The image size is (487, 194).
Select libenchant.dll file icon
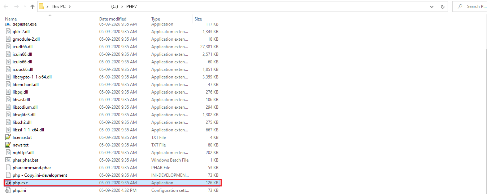[x=8, y=85]
